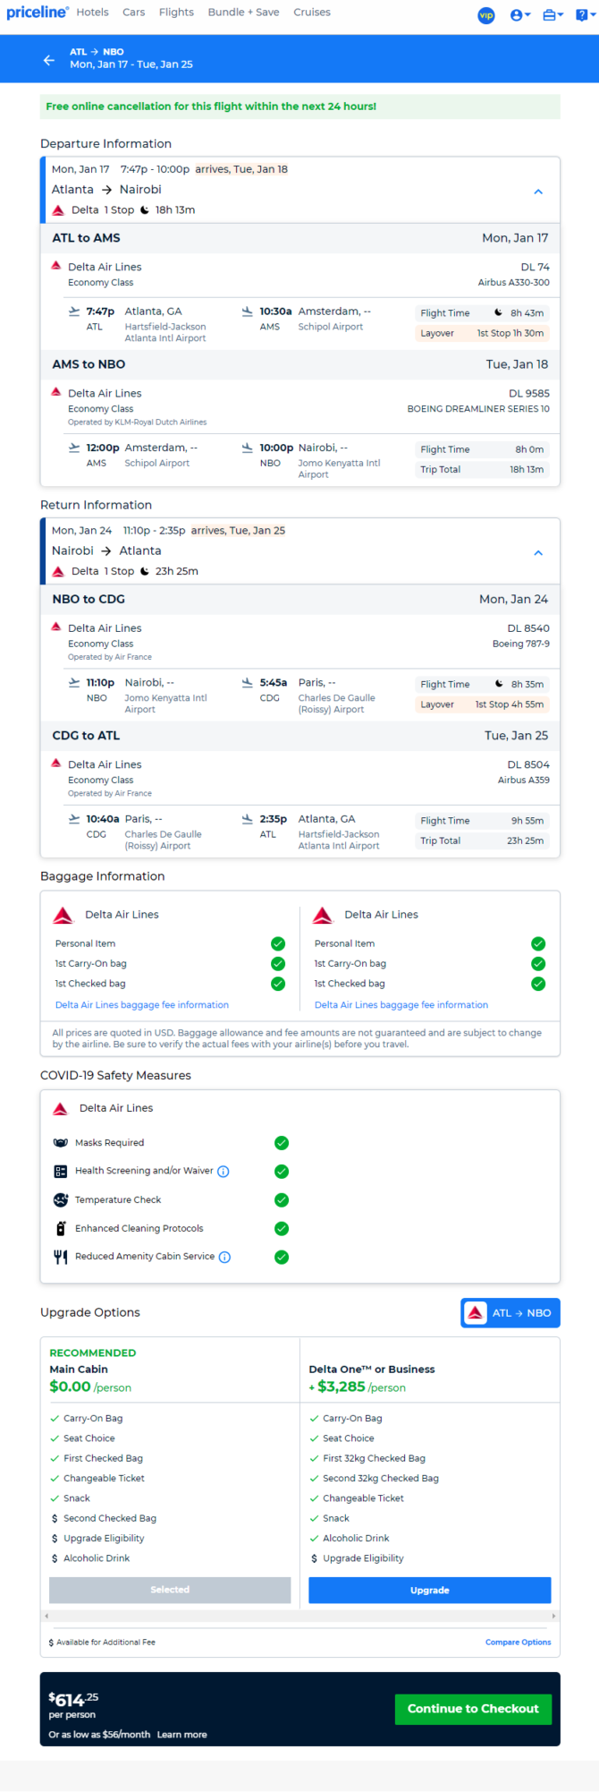
Task: Click the back arrow in header
Action: point(49,60)
